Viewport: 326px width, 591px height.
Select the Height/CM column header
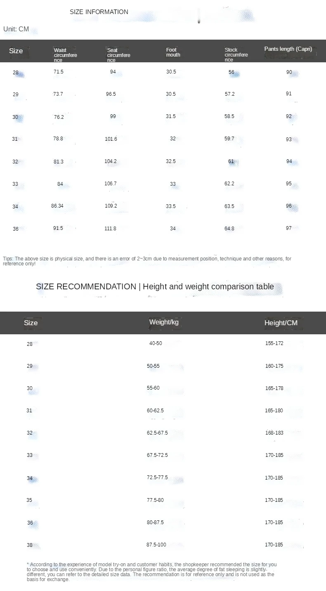coord(281,323)
